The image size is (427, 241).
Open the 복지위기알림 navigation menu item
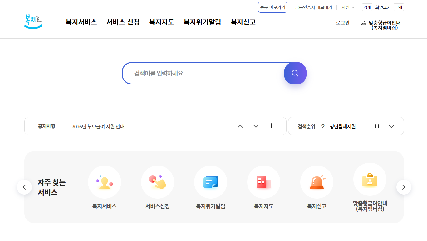tap(202, 22)
